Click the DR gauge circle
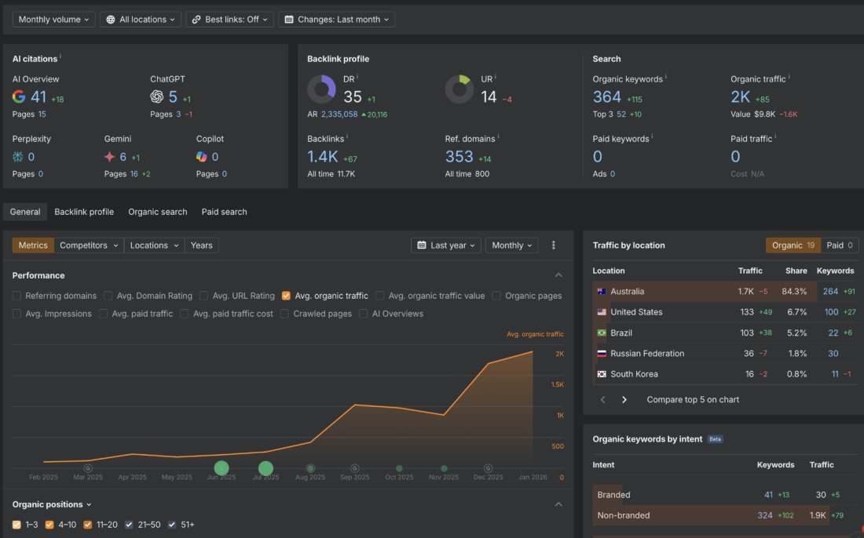This screenshot has height=538, width=864. [321, 89]
